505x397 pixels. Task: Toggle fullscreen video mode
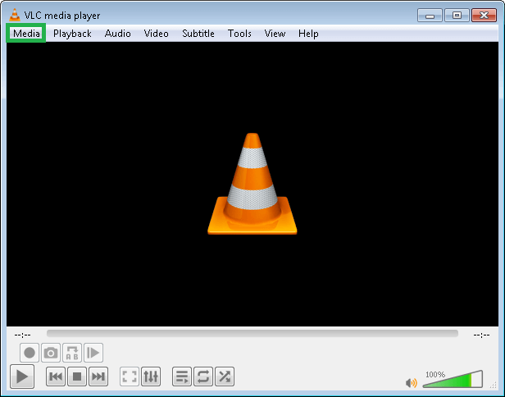(x=130, y=376)
